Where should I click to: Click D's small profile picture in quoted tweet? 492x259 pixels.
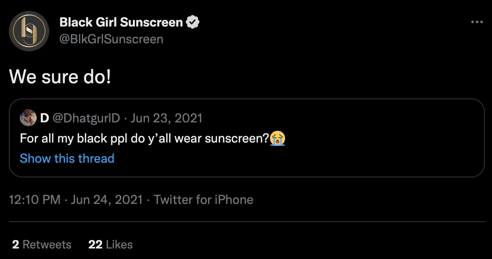point(28,118)
